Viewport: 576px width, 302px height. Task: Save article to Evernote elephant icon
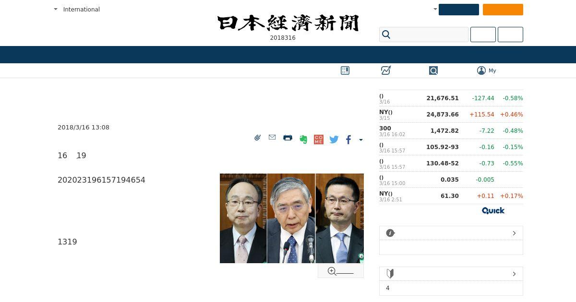(x=303, y=139)
